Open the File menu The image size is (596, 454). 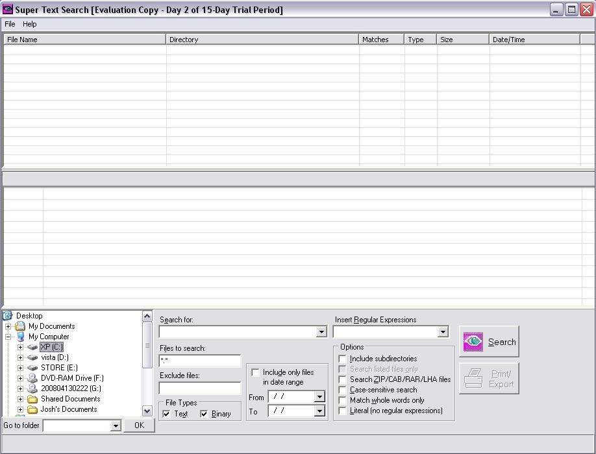(x=10, y=24)
